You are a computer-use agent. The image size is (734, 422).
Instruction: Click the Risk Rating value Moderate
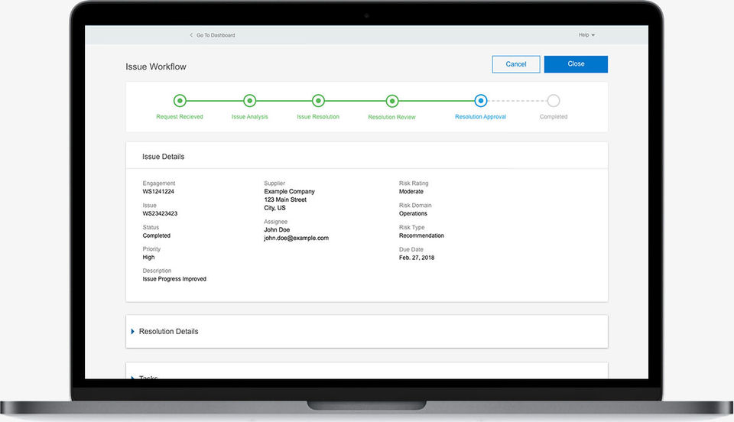pyautogui.click(x=411, y=191)
